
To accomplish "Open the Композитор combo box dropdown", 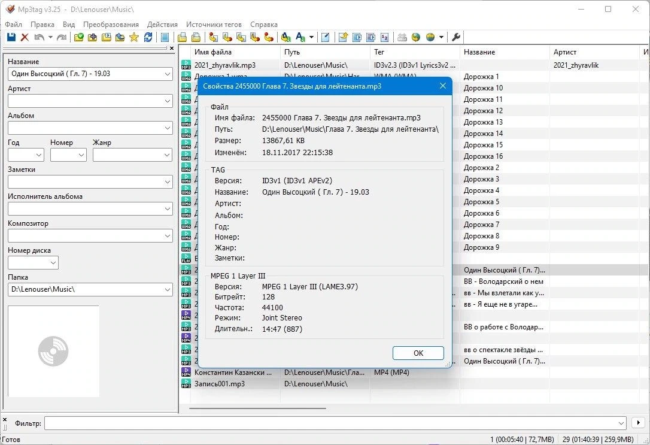I will 168,235.
